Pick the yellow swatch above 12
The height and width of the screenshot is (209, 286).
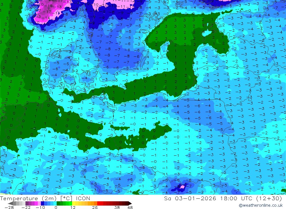(74, 203)
